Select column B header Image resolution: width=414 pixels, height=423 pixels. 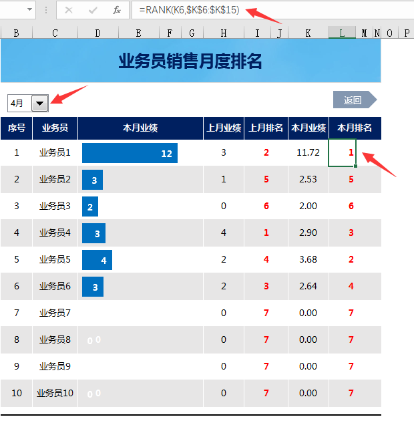[x=17, y=33]
